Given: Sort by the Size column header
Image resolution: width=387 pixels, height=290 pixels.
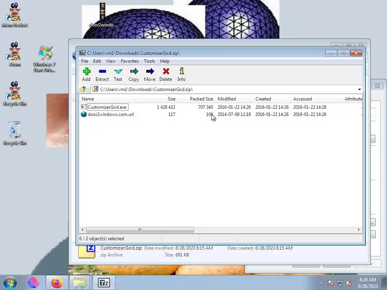Looking at the screenshot, I should pos(158,99).
